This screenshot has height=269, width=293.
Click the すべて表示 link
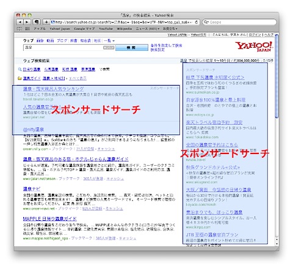coord(78,78)
